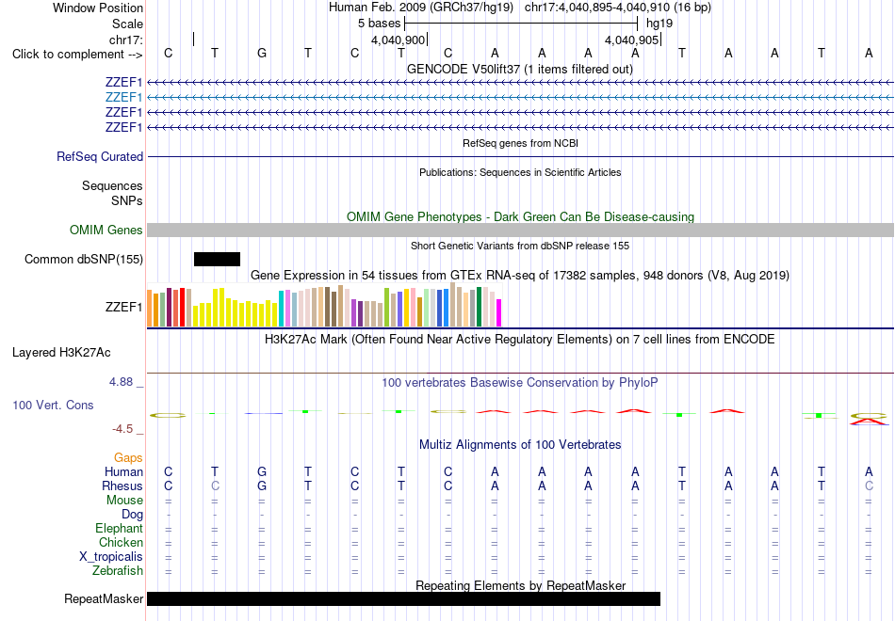Click the ZZEF1 label beside GTEx bars

(123, 308)
